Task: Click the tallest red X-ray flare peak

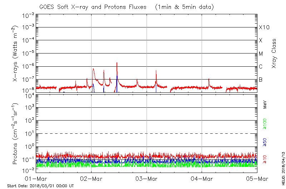Action: (117, 63)
